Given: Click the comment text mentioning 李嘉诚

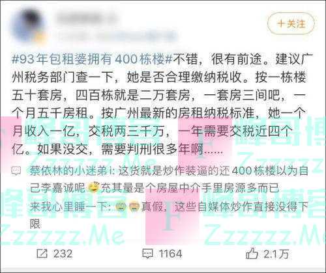Looking at the screenshot, I should [169, 179].
